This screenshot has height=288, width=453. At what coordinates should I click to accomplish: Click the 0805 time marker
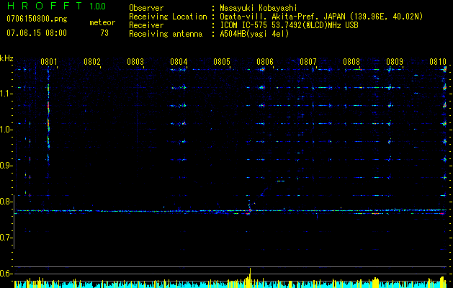(x=222, y=62)
